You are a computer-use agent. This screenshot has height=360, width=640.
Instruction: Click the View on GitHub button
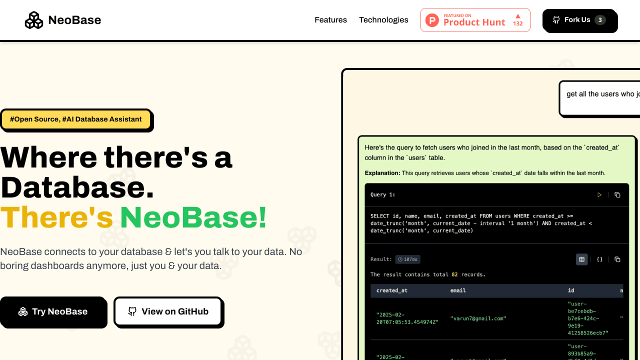[168, 311]
